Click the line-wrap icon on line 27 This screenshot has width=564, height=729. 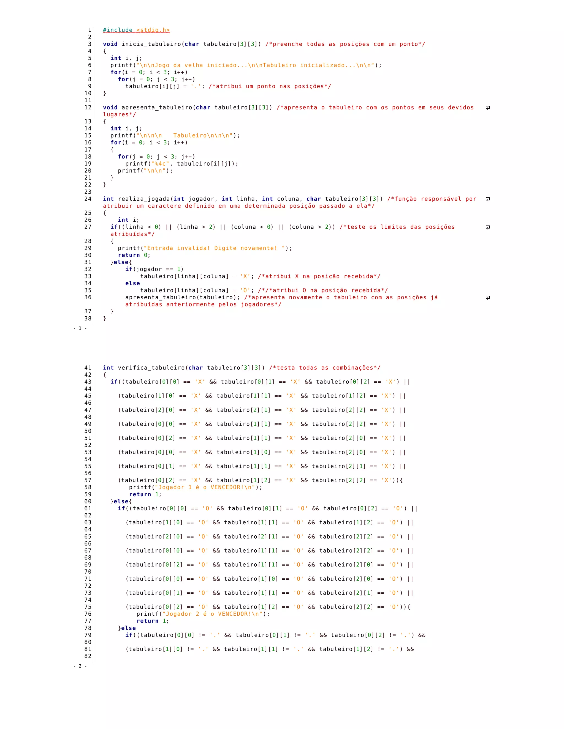pos(488,227)
